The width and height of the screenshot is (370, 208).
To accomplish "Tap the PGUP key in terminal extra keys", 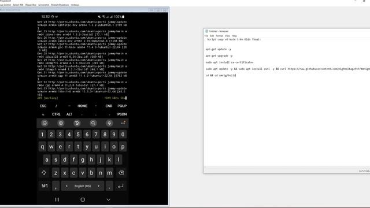I will pyautogui.click(x=122, y=106).
